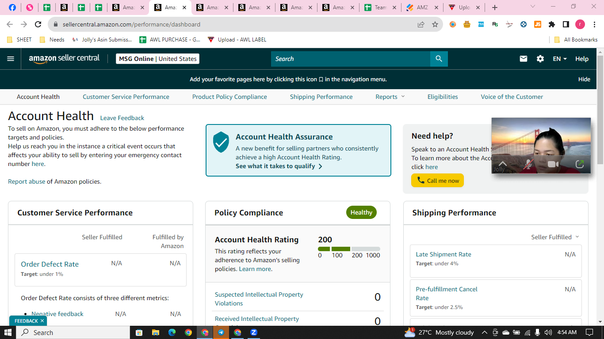Open a new browser tab
Viewport: 604px width, 339px height.
[x=495, y=8]
